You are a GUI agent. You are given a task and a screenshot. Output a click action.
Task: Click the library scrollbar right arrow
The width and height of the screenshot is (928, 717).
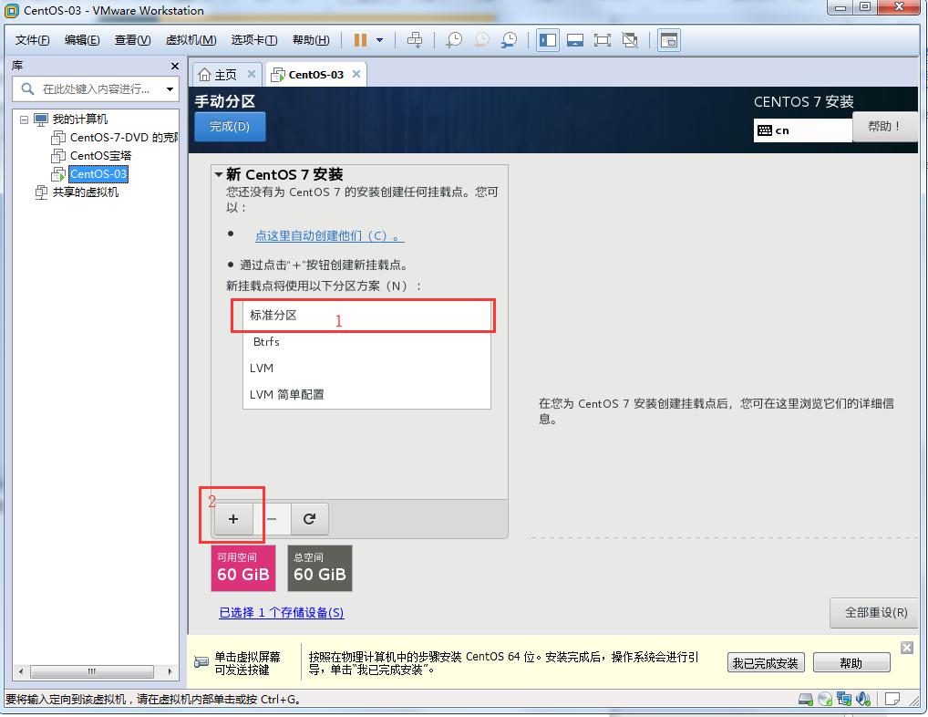tap(170, 672)
